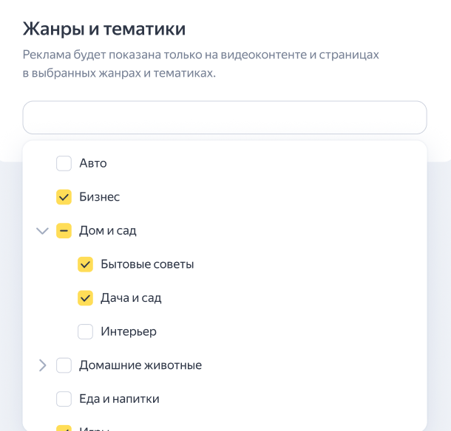451x431 pixels.
Task: Click the Бизнес label text
Action: (99, 197)
